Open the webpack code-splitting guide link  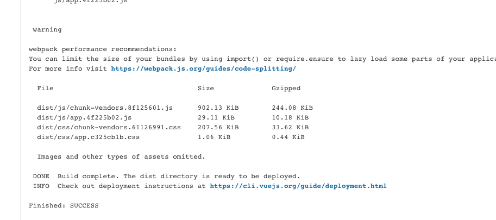point(203,68)
